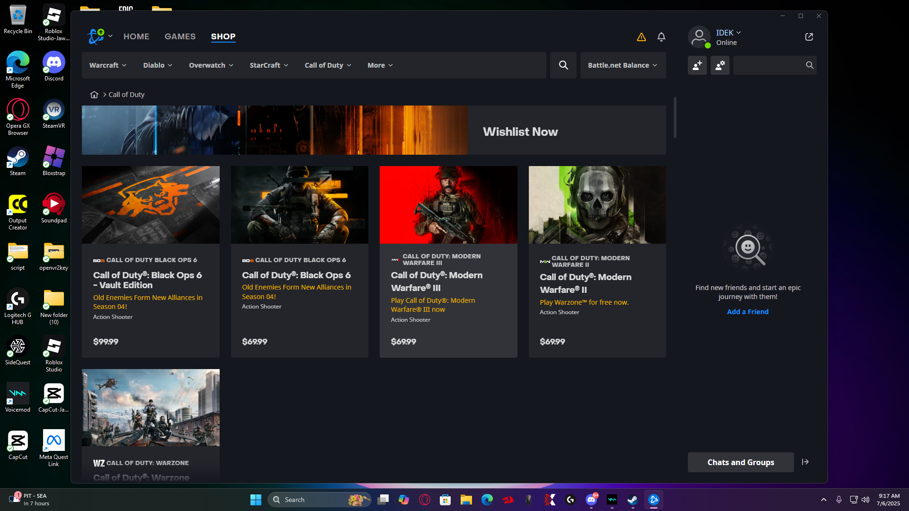
Task: Open the friend management settings icon
Action: [x=720, y=65]
